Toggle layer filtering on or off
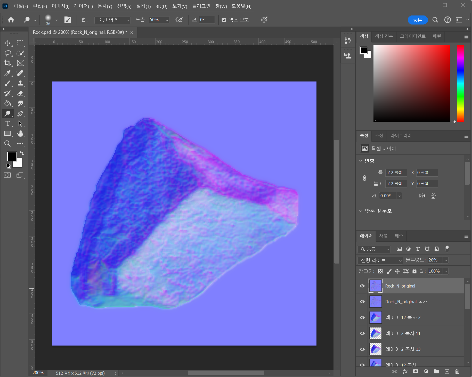 coord(447,249)
